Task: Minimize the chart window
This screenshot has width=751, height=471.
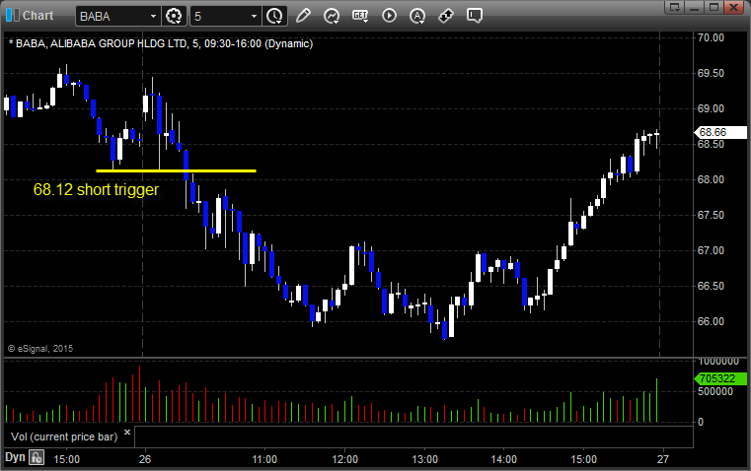Action: (x=694, y=7)
